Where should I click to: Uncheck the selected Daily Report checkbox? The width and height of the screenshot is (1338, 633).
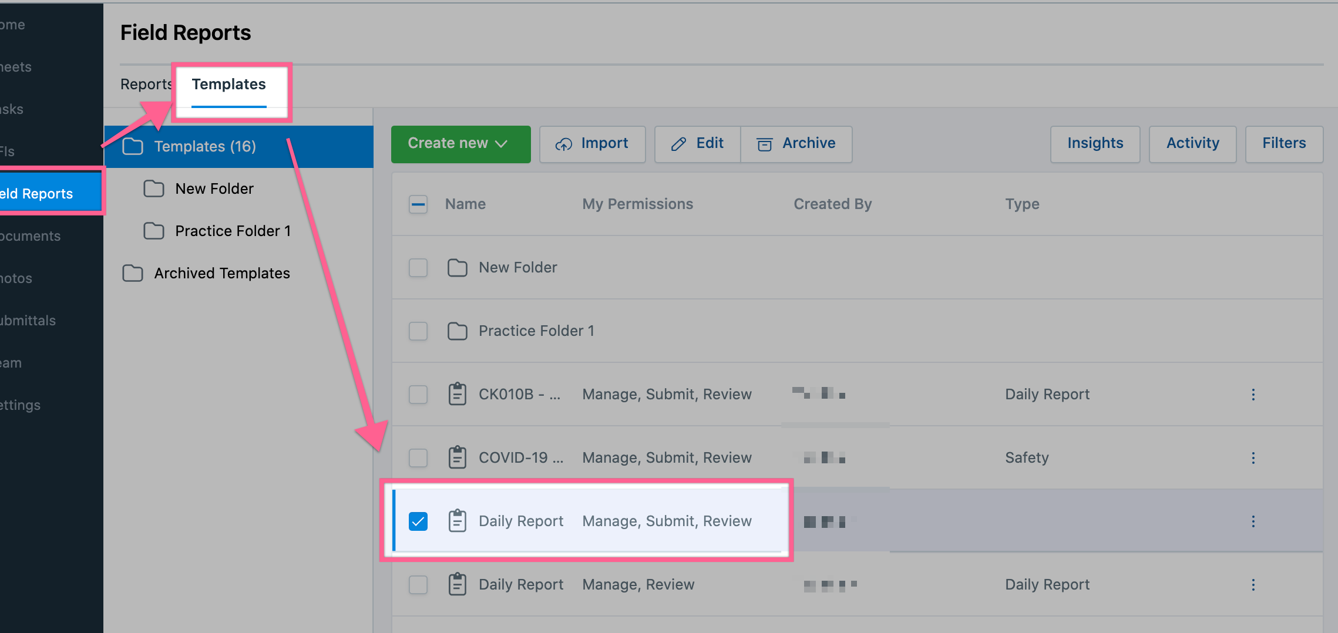(x=418, y=521)
